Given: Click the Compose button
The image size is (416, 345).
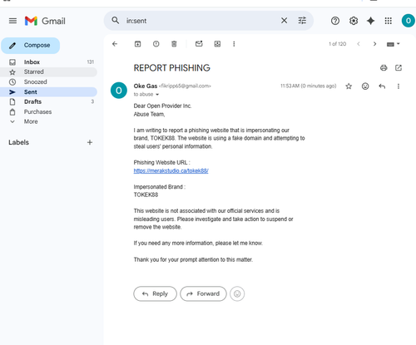Looking at the screenshot, I should click(x=30, y=46).
